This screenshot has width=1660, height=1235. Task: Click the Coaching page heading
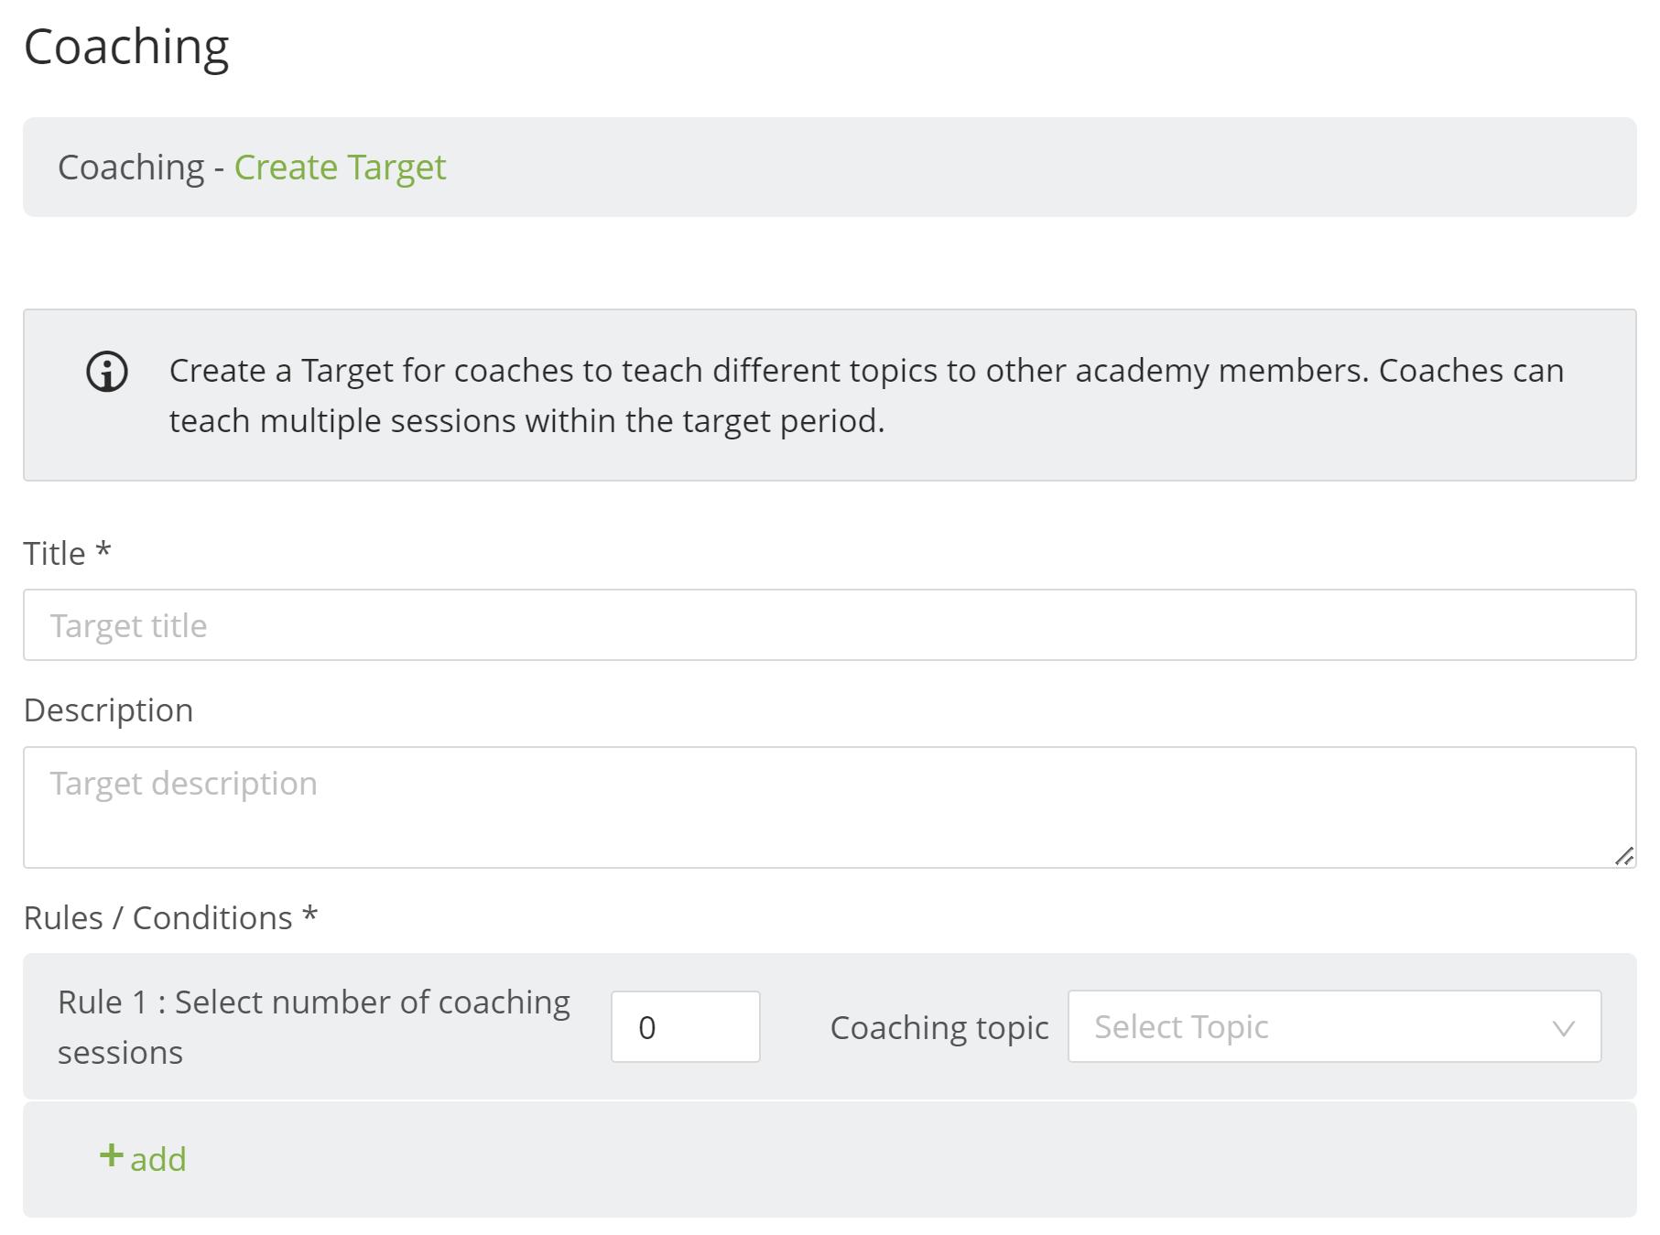[x=126, y=48]
